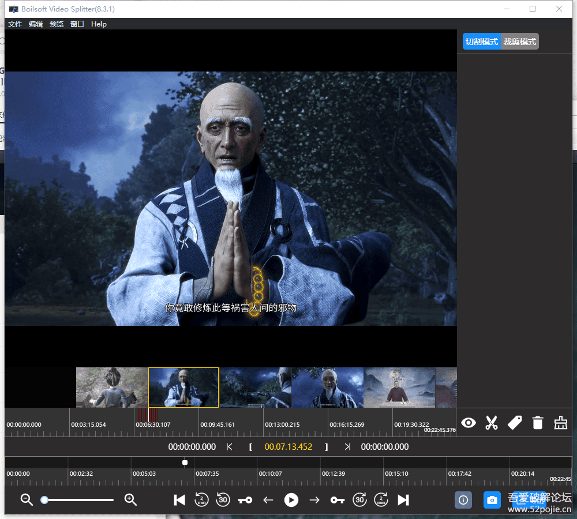Select the red-robed figure thumbnail
Screen dimensions: 577x519
(399, 388)
